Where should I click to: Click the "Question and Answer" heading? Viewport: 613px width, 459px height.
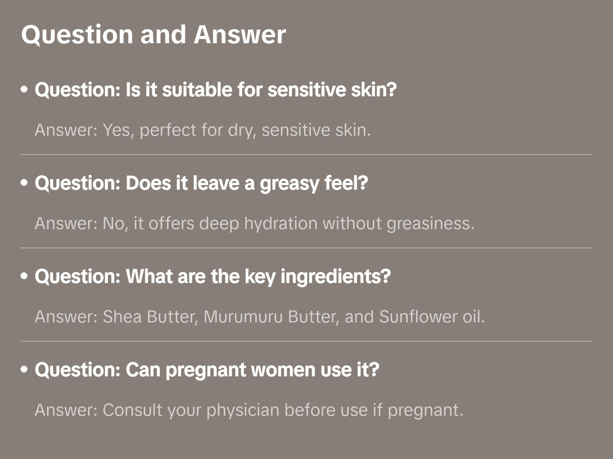pos(153,34)
